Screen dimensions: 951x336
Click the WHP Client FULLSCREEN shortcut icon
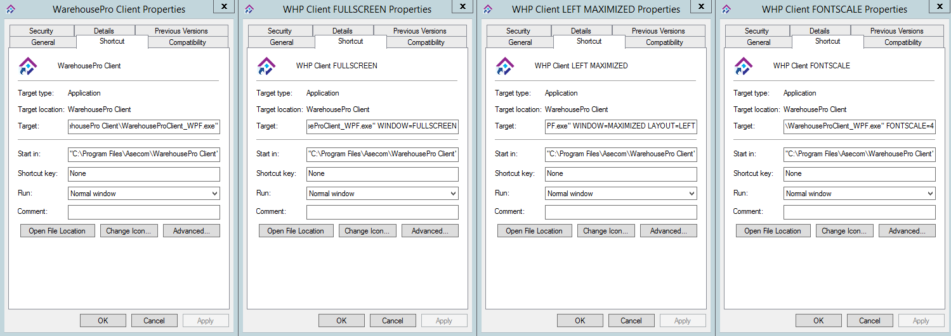266,66
